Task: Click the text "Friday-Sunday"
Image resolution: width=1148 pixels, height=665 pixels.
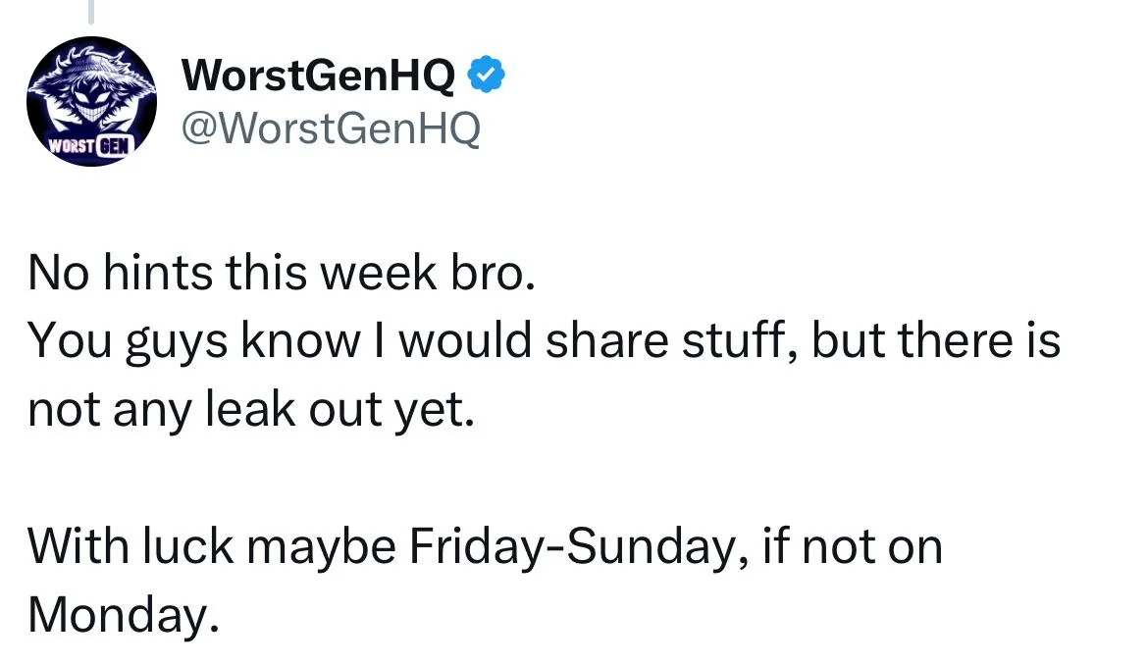Action: [x=569, y=546]
